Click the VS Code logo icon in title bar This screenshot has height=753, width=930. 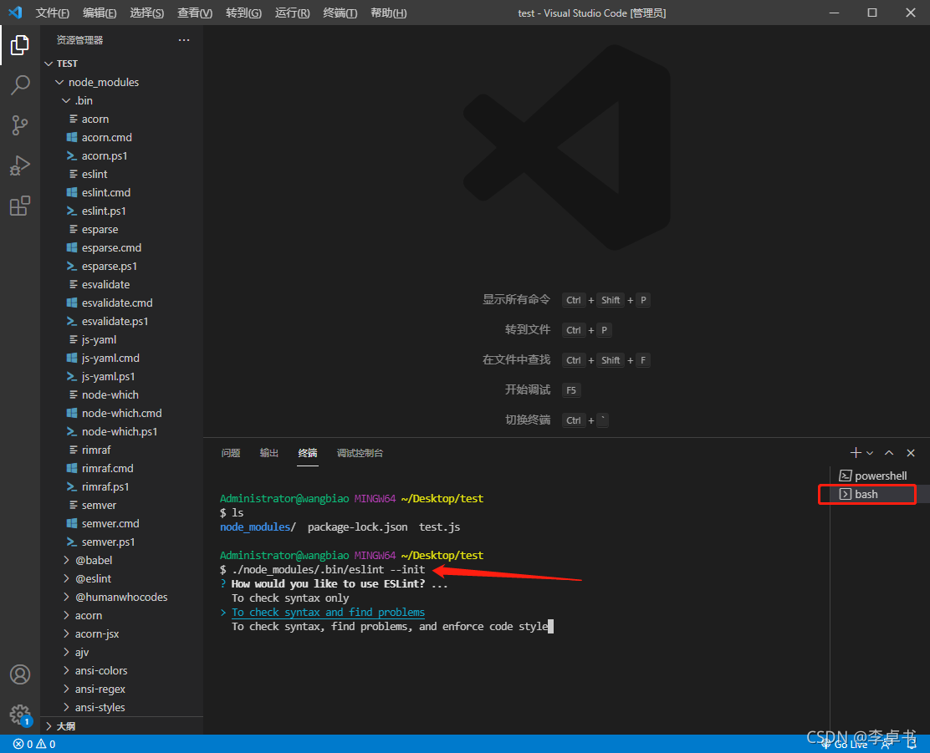click(x=15, y=13)
